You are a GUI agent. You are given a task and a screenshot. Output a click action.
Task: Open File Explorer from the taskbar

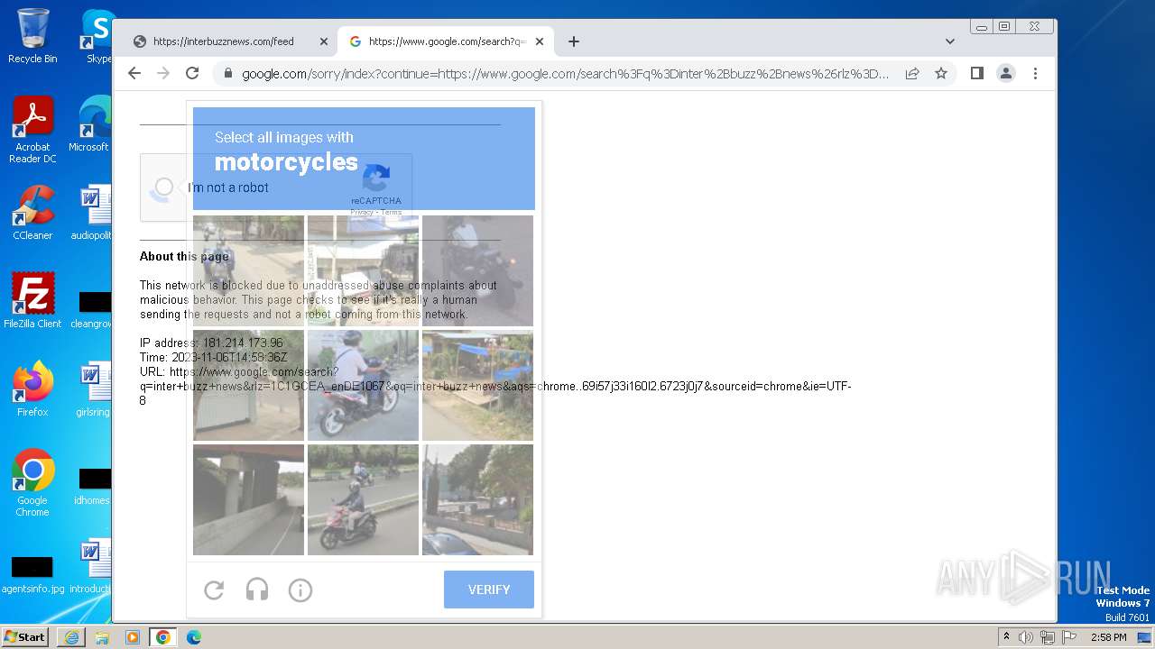(102, 637)
